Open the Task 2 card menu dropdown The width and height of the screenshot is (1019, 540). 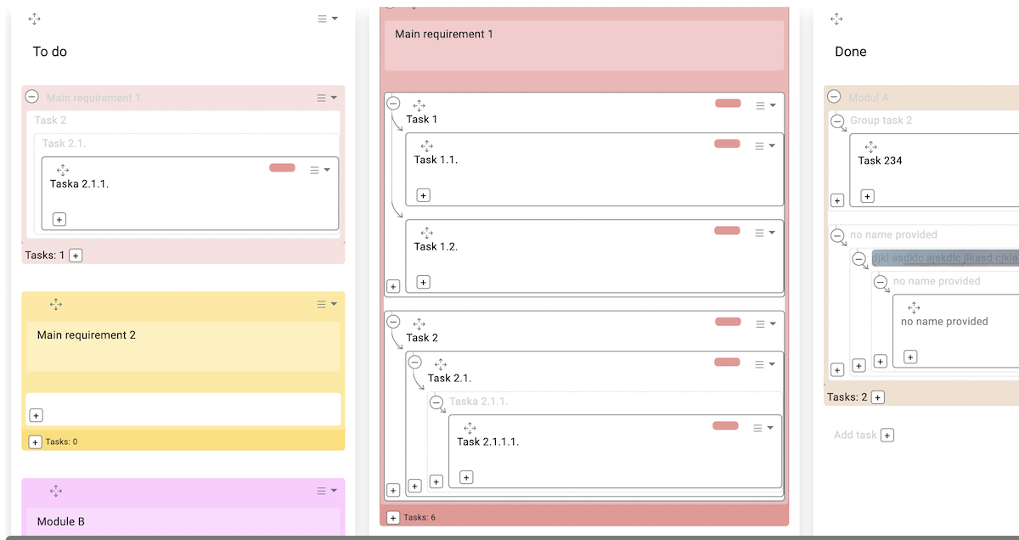tap(766, 323)
